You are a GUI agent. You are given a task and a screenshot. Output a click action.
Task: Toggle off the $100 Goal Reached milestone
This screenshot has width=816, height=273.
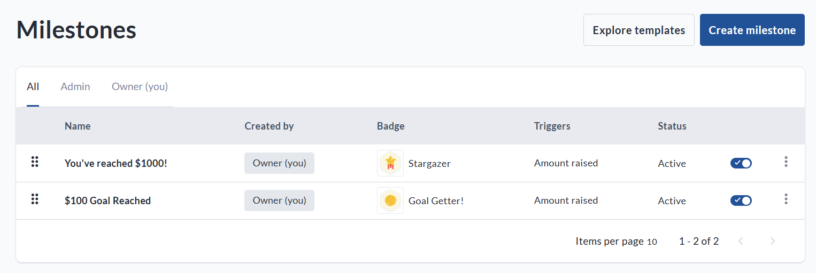click(741, 200)
